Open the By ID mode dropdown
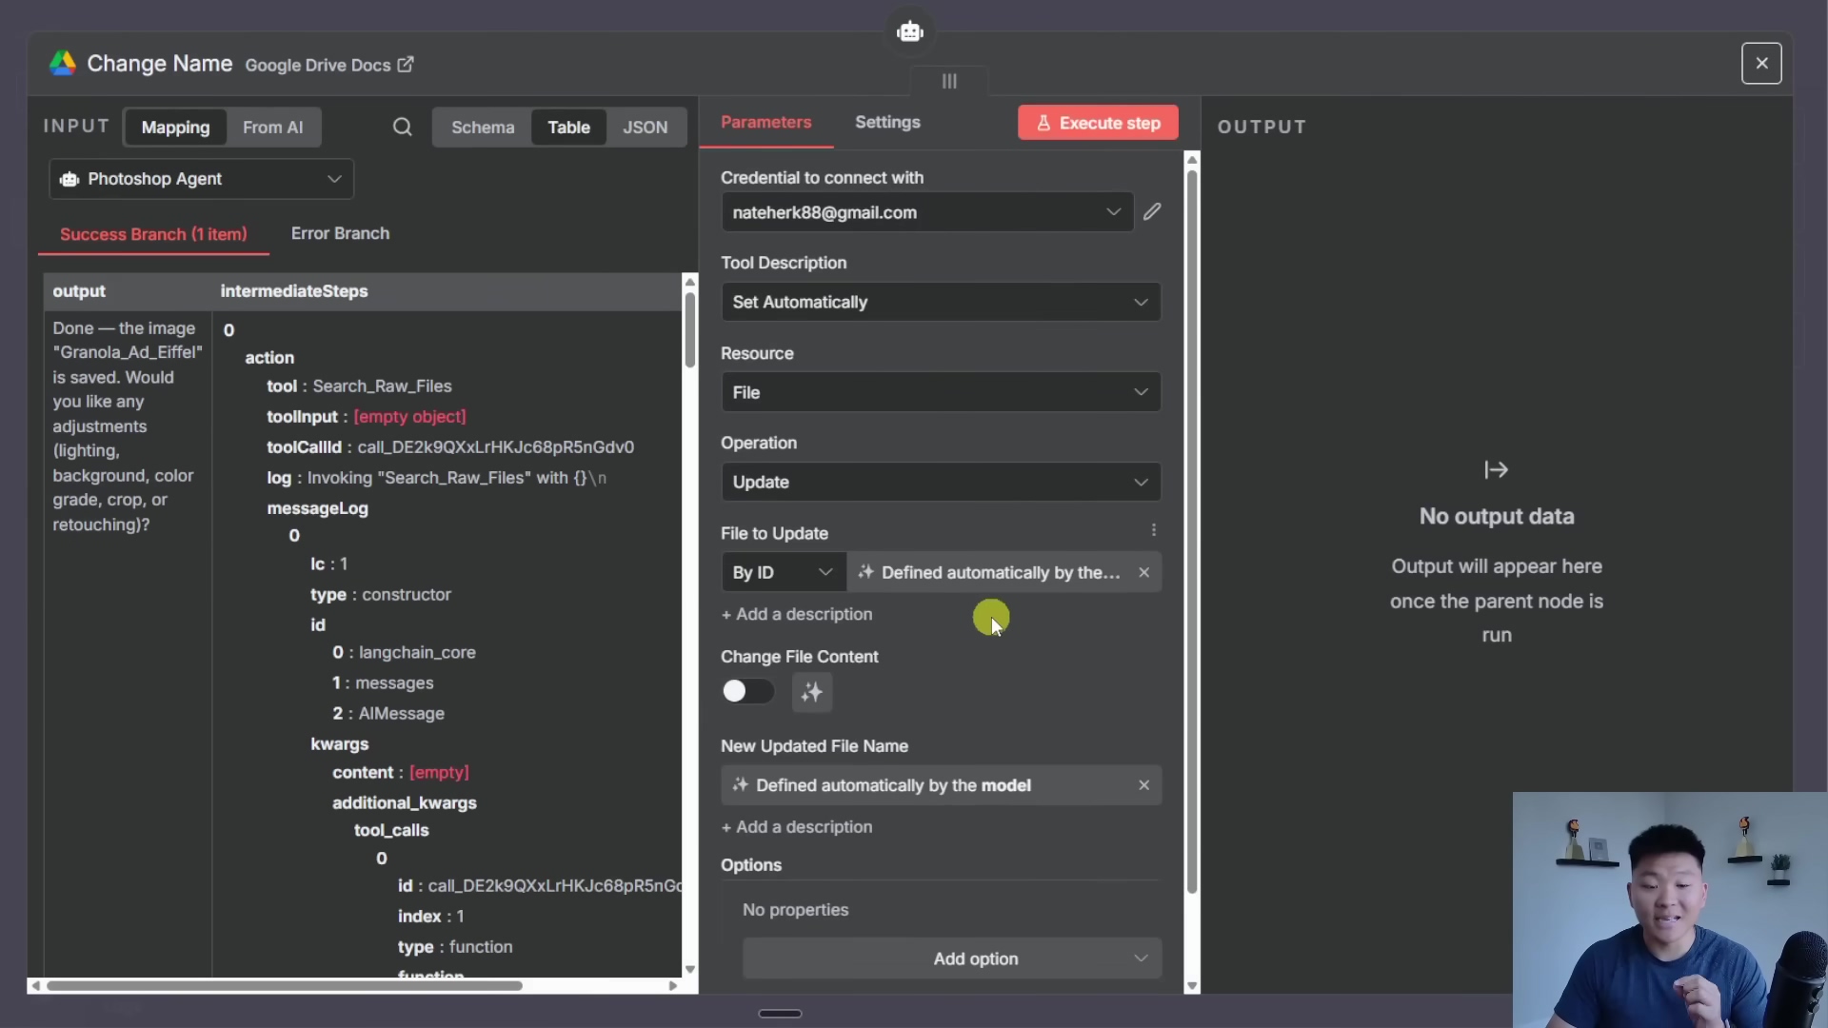The image size is (1828, 1028). coord(783,572)
